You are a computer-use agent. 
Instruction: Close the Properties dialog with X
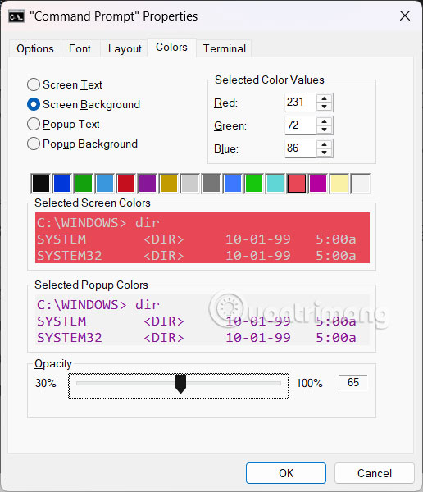click(405, 16)
